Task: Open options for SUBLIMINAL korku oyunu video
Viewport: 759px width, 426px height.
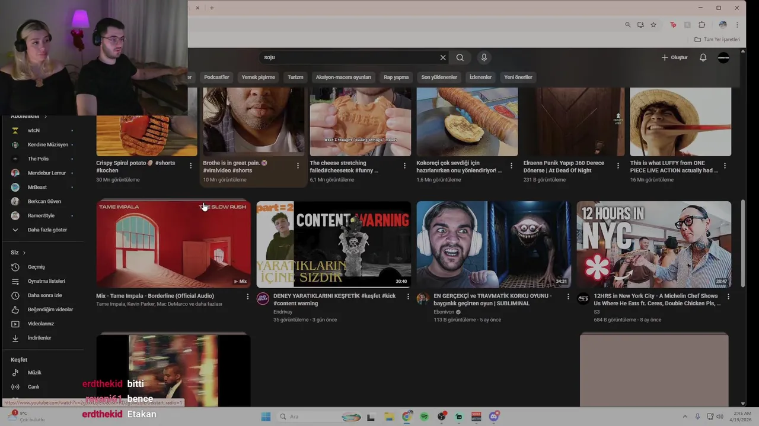Action: click(x=568, y=296)
